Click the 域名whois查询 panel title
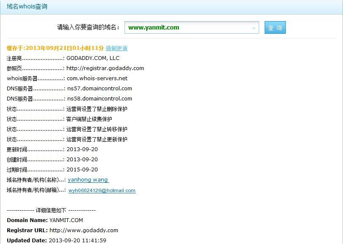Screen dimensions: 343x244 tap(27, 7)
